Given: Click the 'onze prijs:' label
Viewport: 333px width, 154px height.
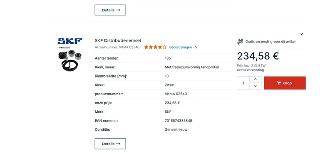Looking at the screenshot, I should [x=103, y=103].
